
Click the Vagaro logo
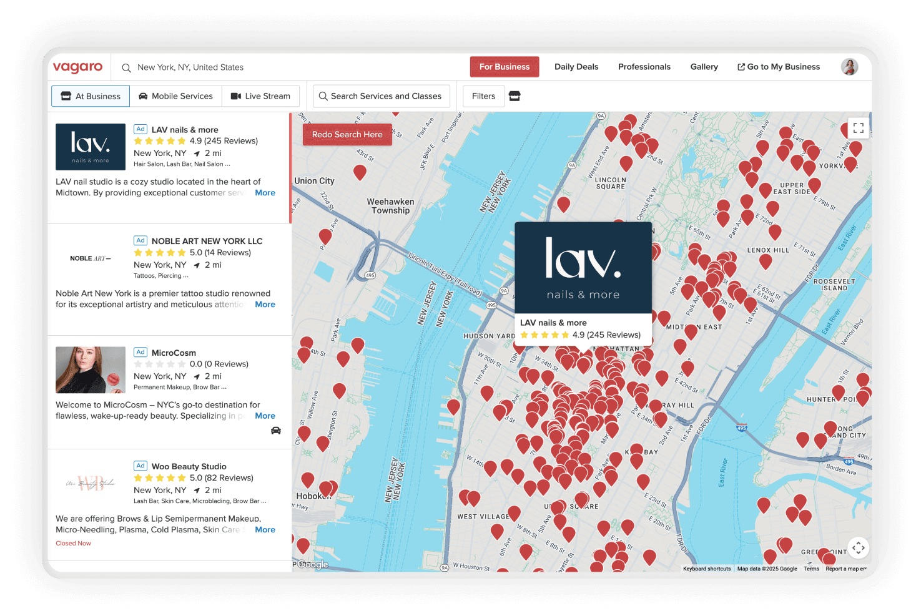pos(77,67)
